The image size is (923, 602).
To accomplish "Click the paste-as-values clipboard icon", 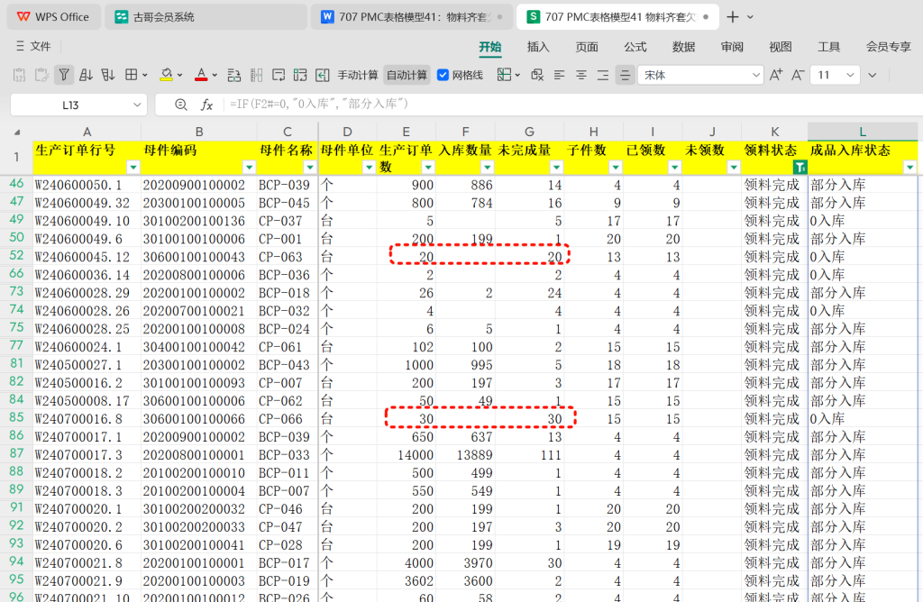I will [x=19, y=75].
